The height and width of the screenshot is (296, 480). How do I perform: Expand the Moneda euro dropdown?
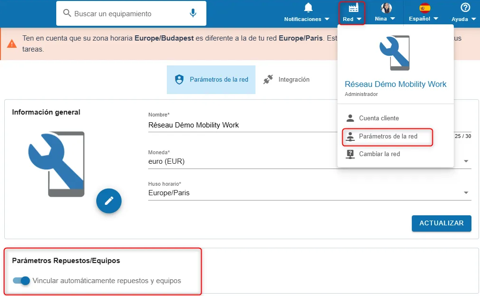[x=466, y=161]
